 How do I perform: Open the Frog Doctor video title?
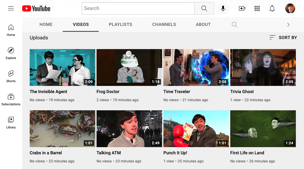point(108,92)
